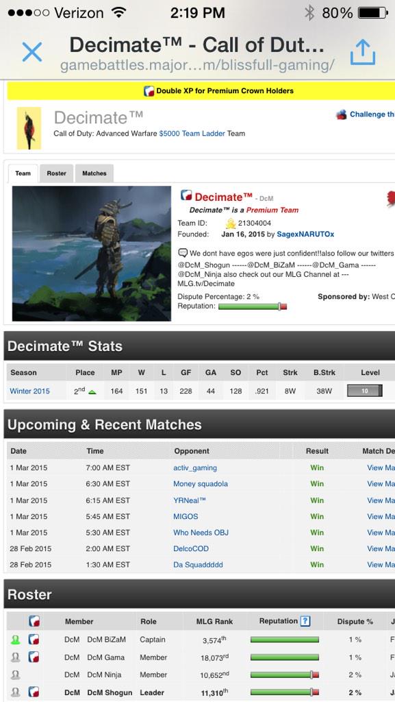The height and width of the screenshot is (702, 395).
Task: Open the small Decimate team avatar thumbnail
Action: (x=29, y=128)
